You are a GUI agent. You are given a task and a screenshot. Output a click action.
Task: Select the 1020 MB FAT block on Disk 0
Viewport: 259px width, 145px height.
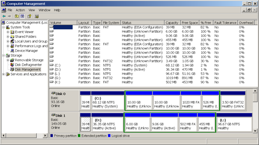(191, 101)
